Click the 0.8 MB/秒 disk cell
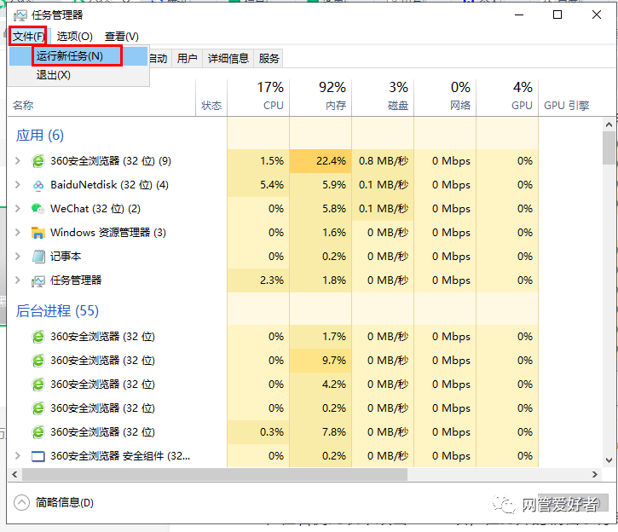The image size is (618, 532). (383, 161)
